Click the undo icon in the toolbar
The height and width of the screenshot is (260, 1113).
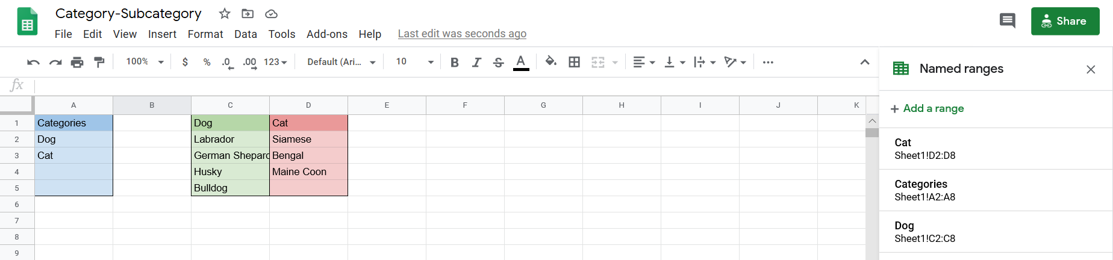33,62
